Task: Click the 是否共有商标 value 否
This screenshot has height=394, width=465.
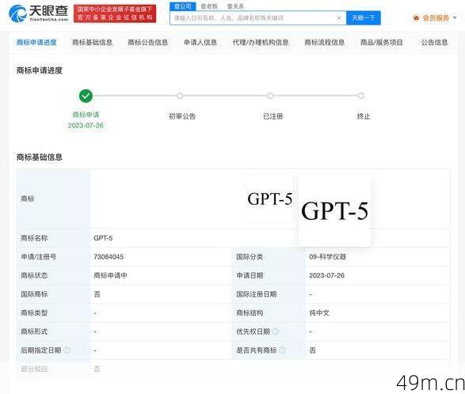Action: (312, 350)
